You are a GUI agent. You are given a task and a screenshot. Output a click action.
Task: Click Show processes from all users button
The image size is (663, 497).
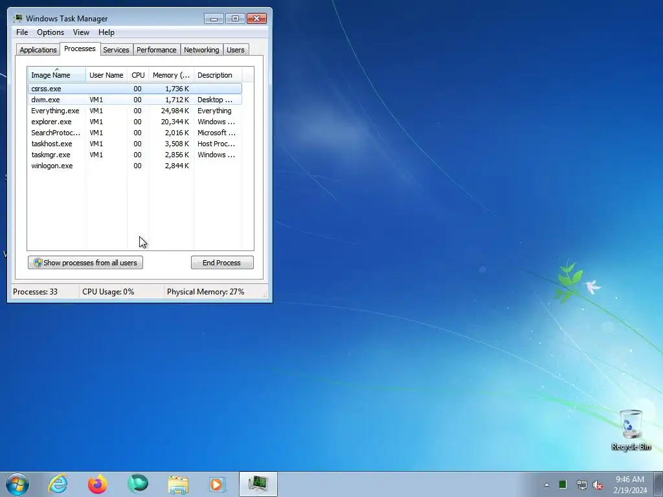point(85,263)
